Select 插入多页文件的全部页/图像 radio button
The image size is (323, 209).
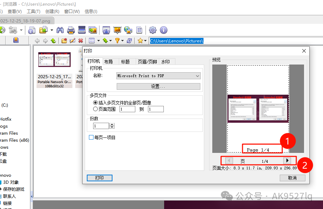click(96, 103)
